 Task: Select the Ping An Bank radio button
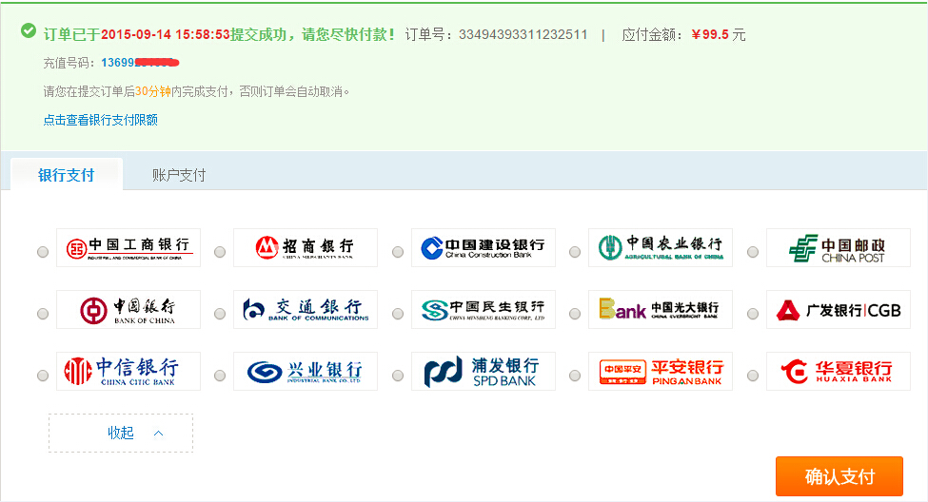pyautogui.click(x=575, y=376)
